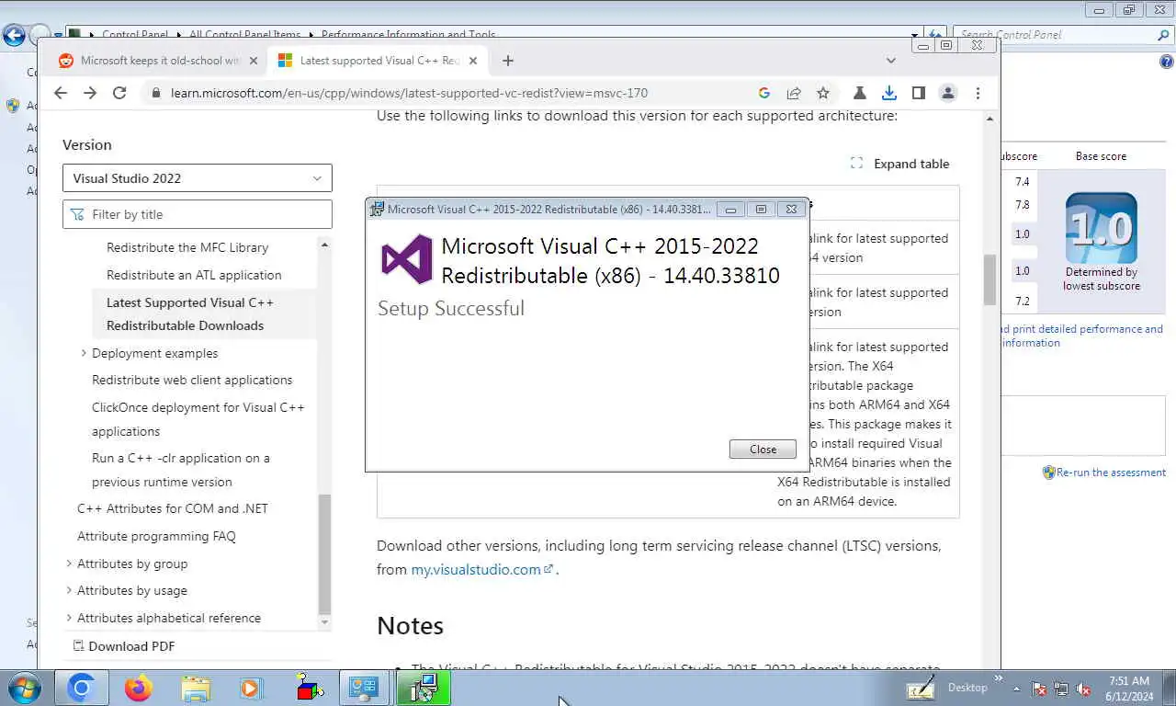Open Chrome Labs flask icon
The image size is (1176, 706).
(860, 93)
